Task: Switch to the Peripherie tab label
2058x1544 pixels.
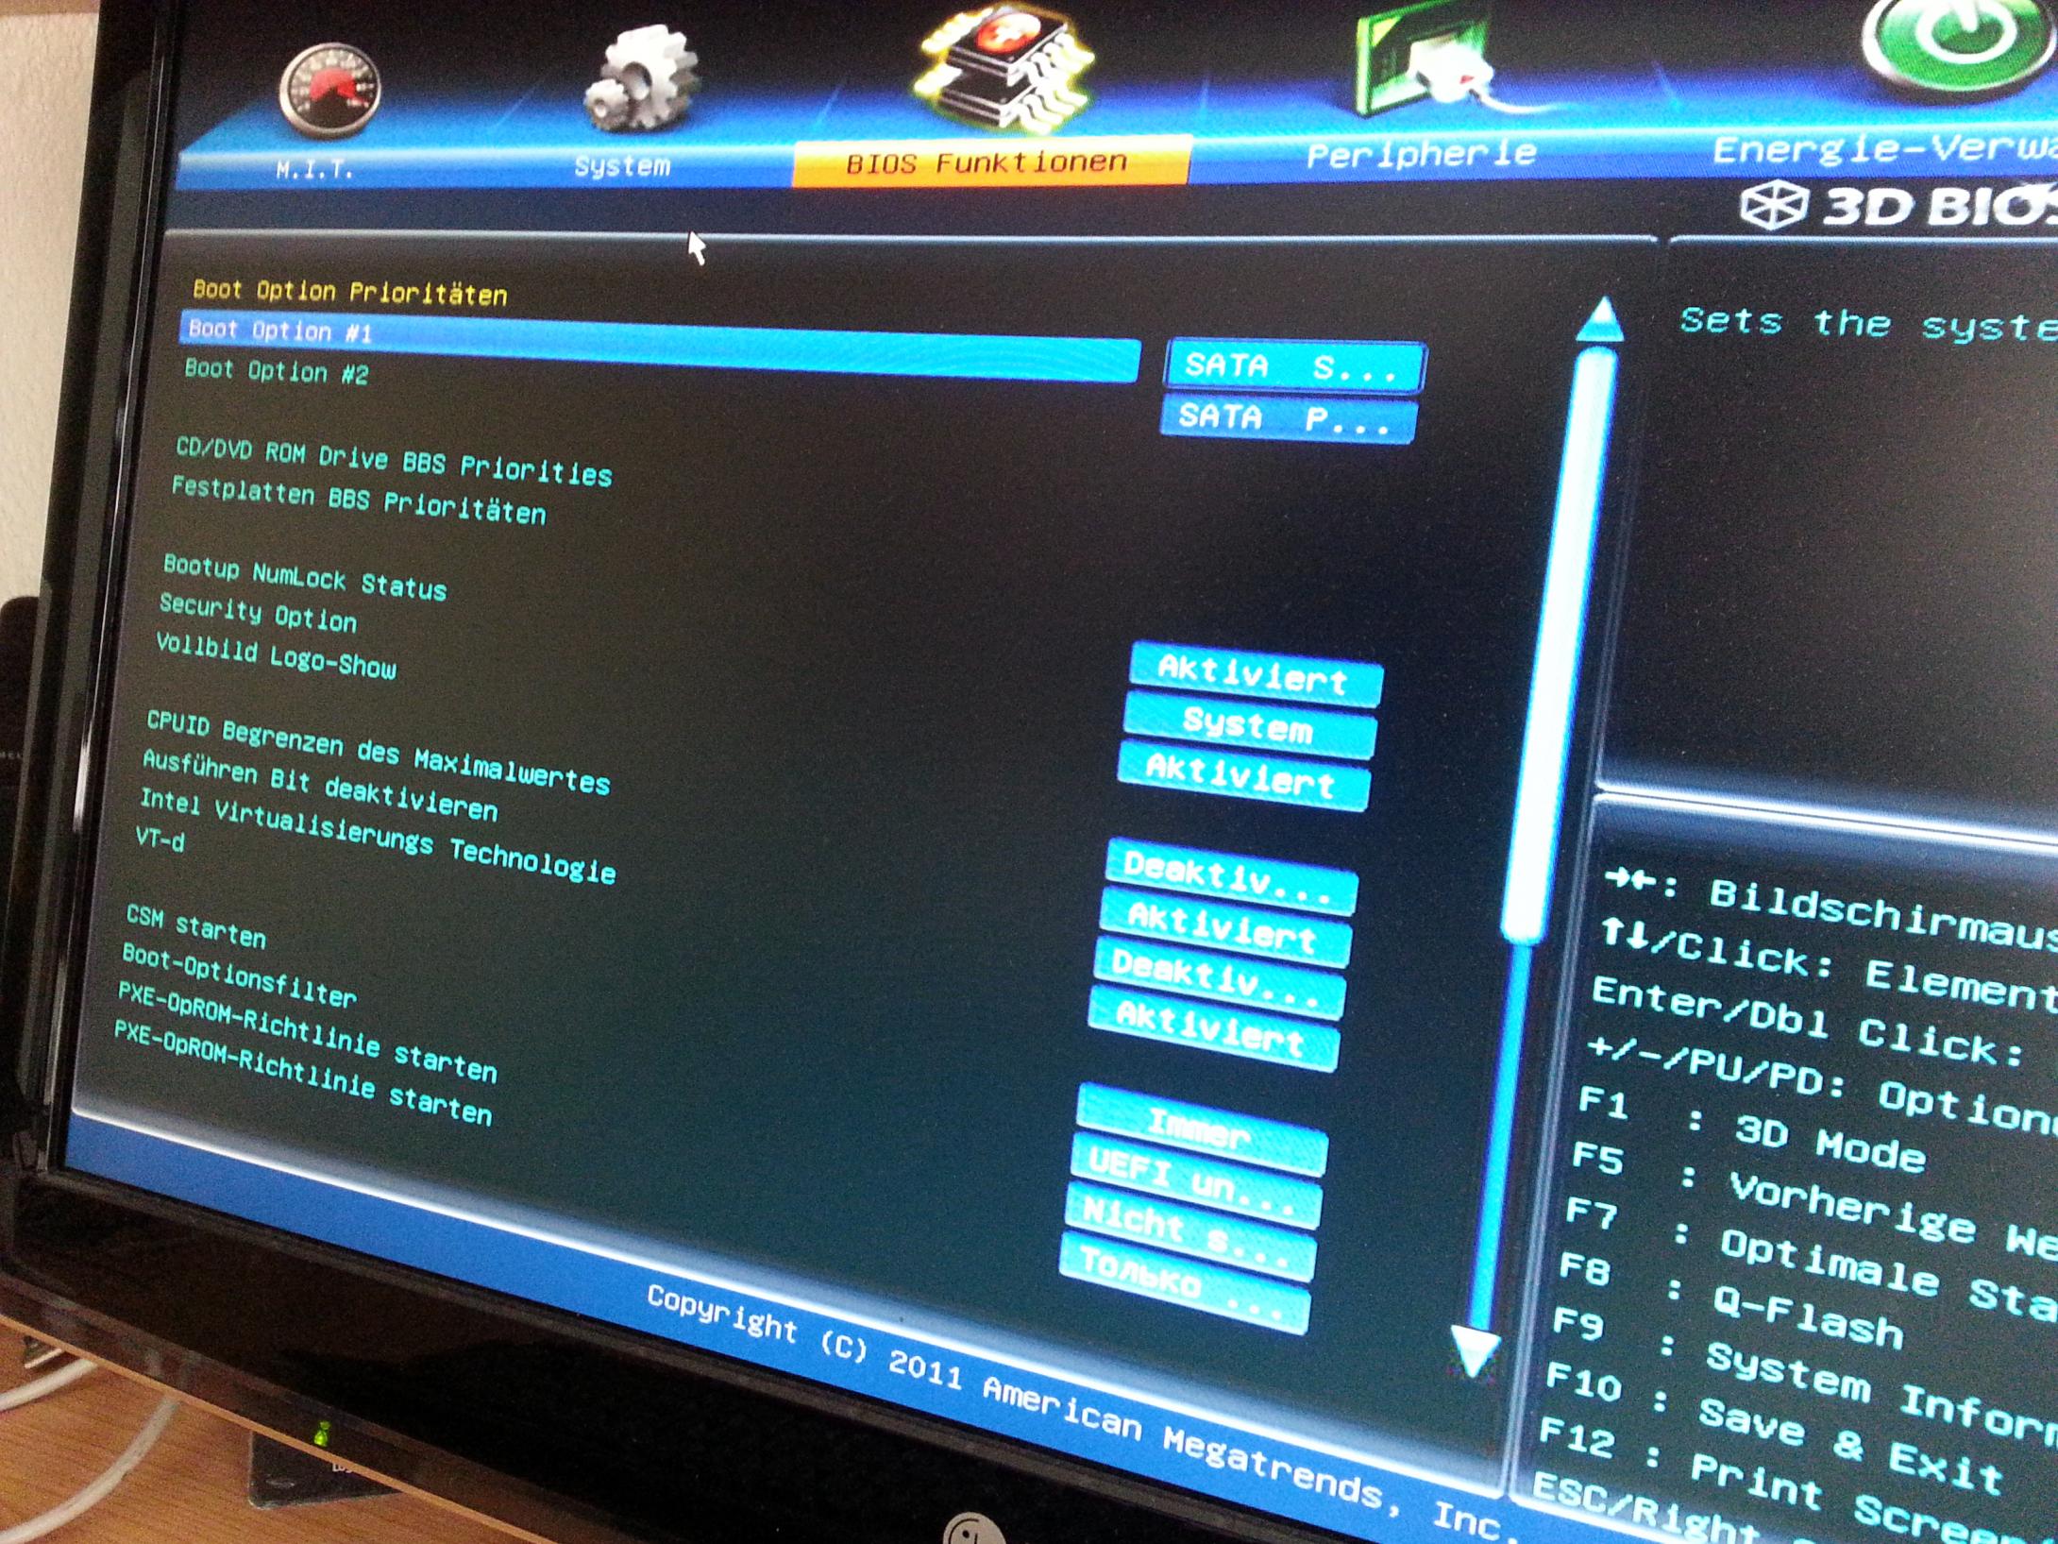Action: tap(1421, 155)
